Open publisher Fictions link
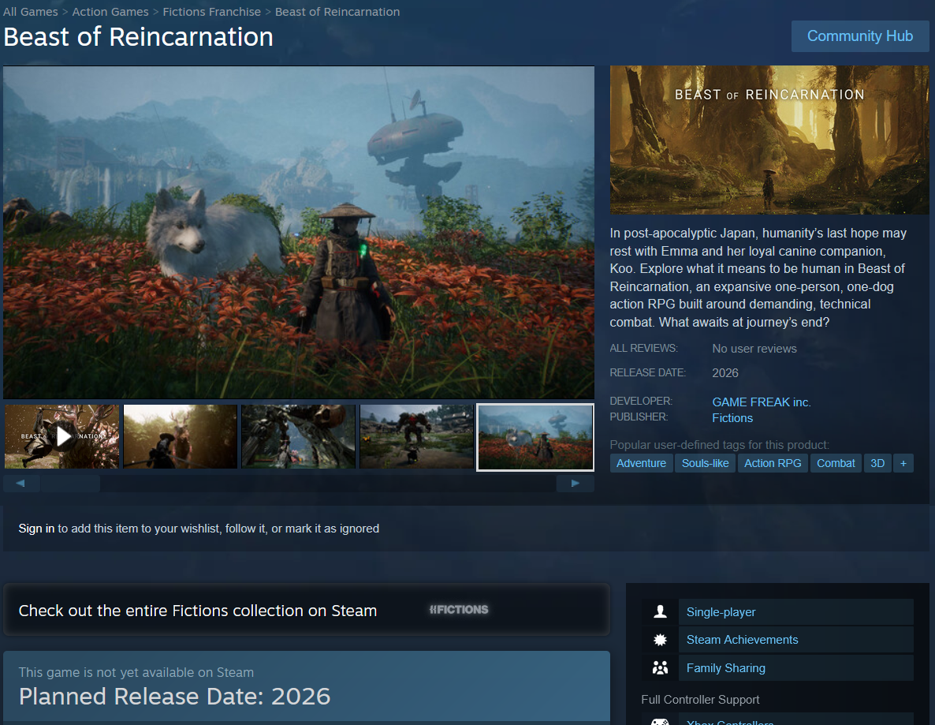This screenshot has height=725, width=935. point(732,418)
